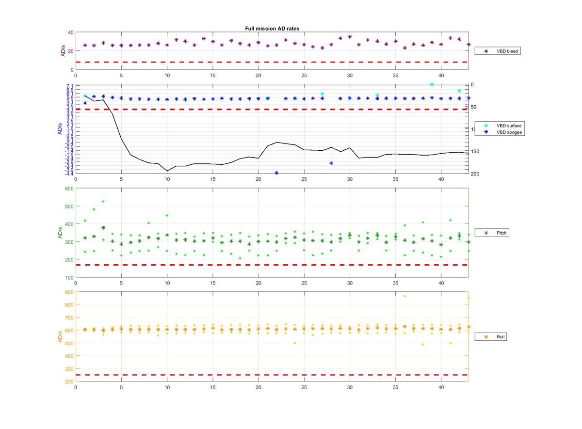Select the 'VBD bleed' legend entry
The height and width of the screenshot is (429, 582).
(498, 51)
